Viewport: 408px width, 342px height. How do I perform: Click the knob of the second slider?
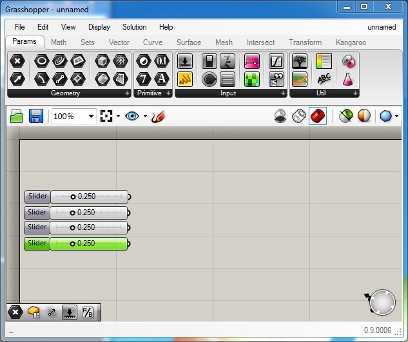tap(73, 213)
